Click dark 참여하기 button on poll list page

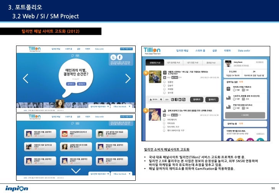pos(197,100)
